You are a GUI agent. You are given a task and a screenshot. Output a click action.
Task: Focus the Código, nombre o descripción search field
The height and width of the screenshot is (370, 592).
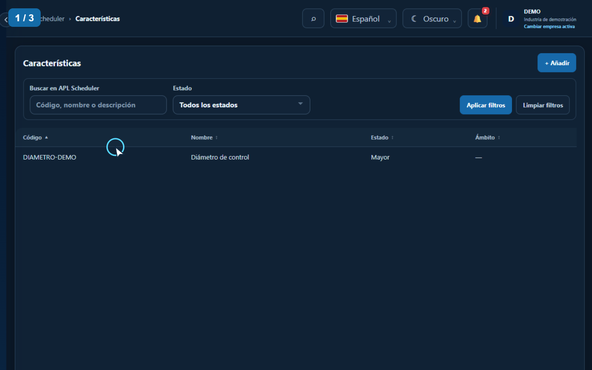click(x=98, y=105)
